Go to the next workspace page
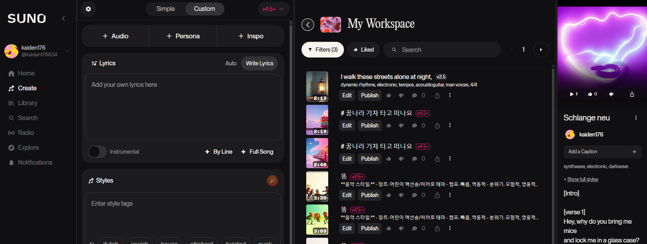This screenshot has height=244, width=647. 541,50
